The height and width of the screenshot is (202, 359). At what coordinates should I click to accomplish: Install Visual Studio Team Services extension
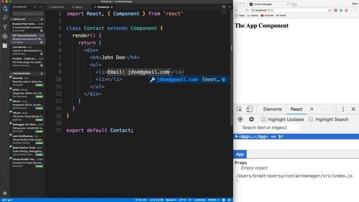pos(39,166)
